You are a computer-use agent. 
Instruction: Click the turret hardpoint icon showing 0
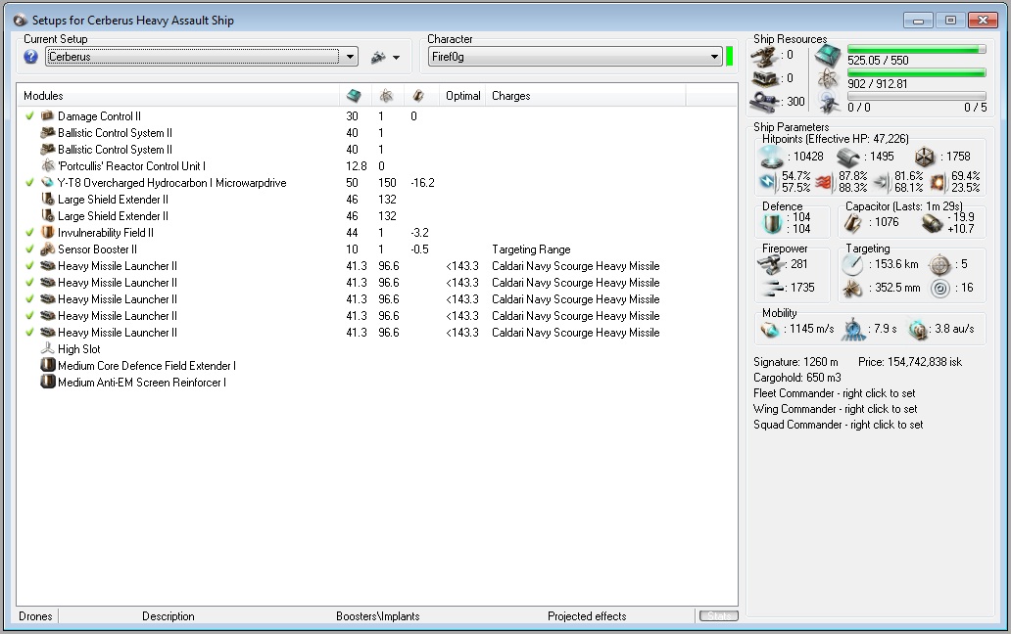tap(765, 57)
